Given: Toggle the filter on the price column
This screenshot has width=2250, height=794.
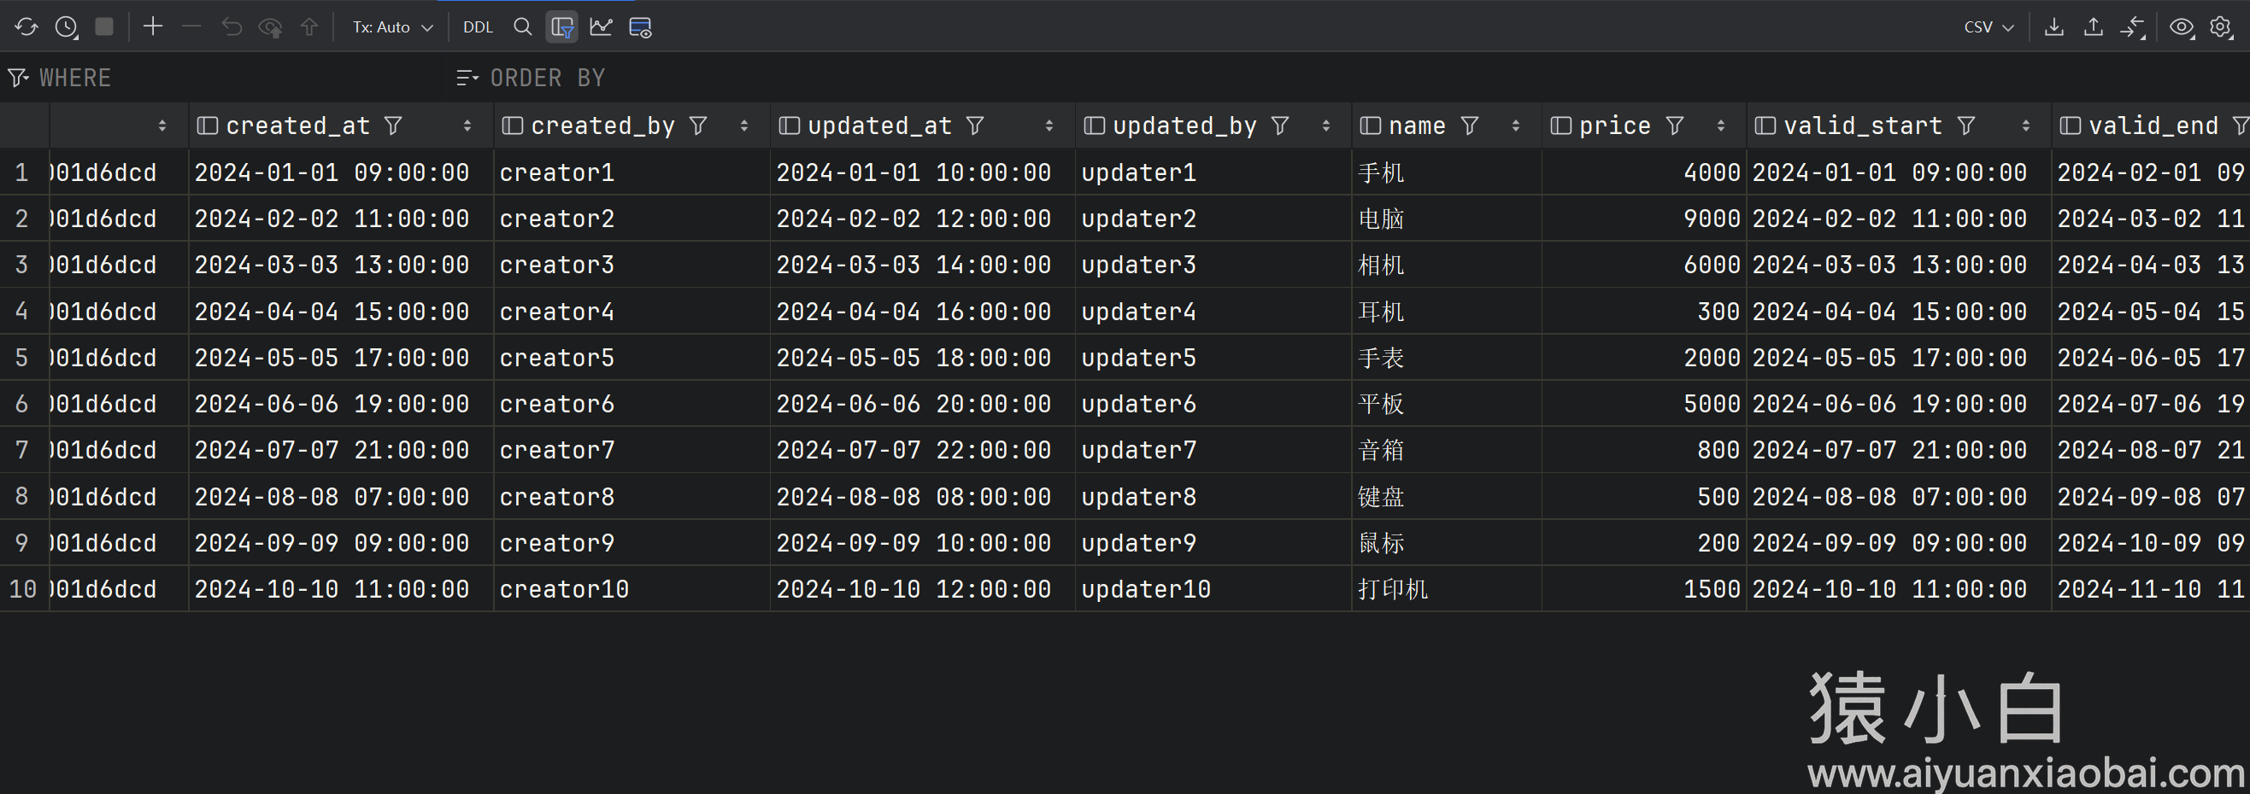Looking at the screenshot, I should pyautogui.click(x=1674, y=126).
